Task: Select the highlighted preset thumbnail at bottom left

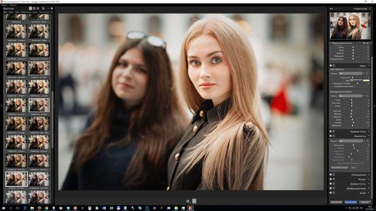Action: (16, 179)
